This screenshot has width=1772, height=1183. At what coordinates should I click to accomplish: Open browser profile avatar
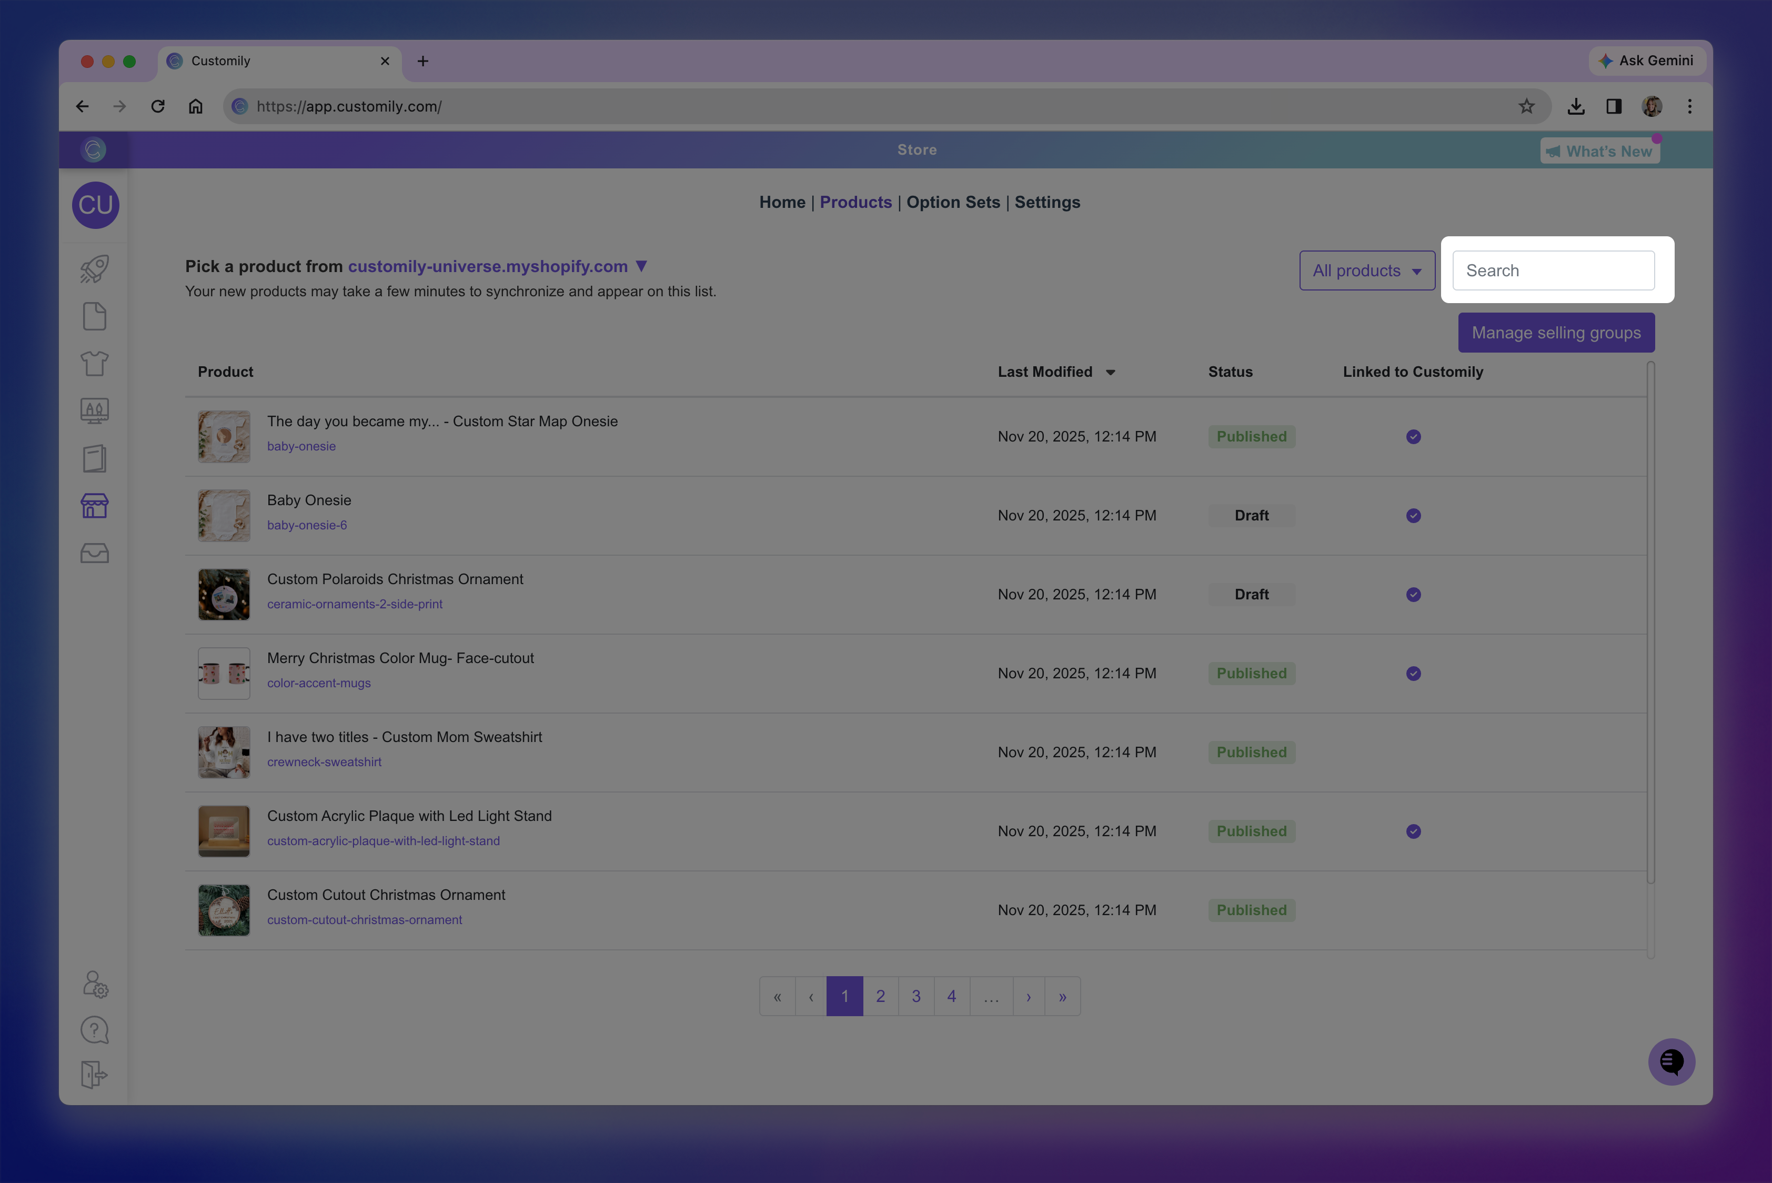pos(1652,106)
